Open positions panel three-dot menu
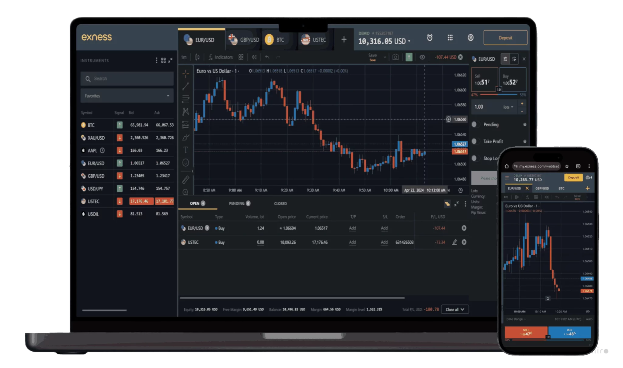This screenshot has width=623, height=368. tap(465, 204)
